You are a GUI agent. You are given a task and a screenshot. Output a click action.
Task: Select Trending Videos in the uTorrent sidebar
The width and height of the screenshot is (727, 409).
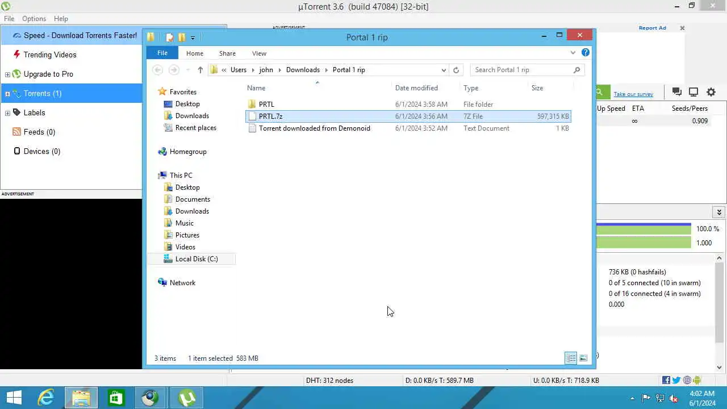coord(50,55)
